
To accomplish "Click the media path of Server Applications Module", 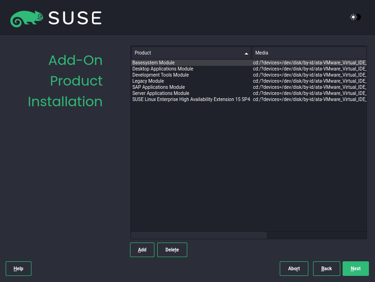I will pyautogui.click(x=309, y=93).
